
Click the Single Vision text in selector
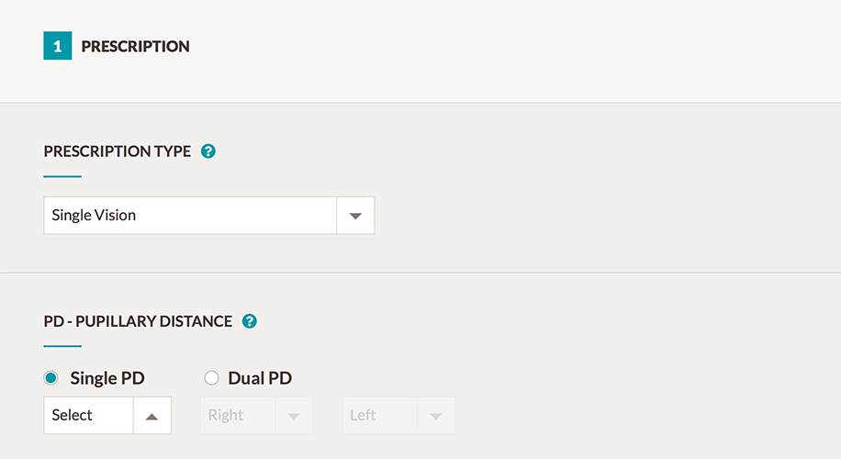pos(94,215)
